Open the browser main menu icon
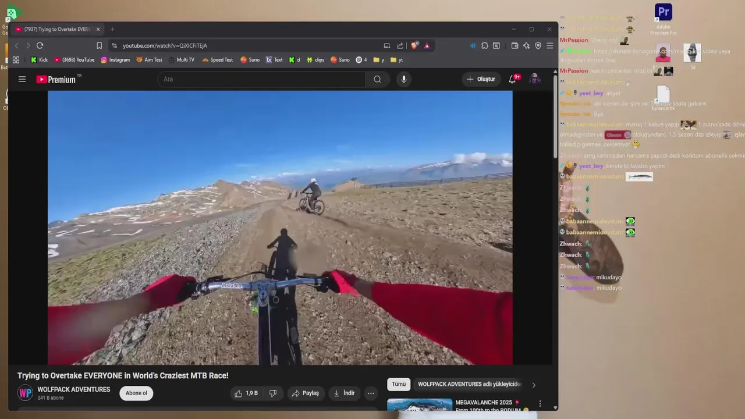Image resolution: width=745 pixels, height=419 pixels. pos(549,45)
